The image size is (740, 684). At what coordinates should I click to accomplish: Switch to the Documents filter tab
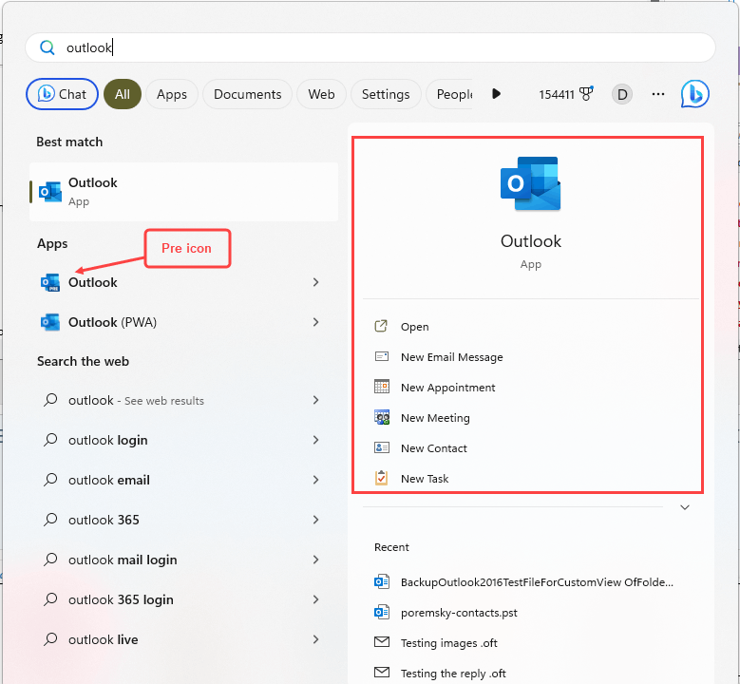point(247,94)
